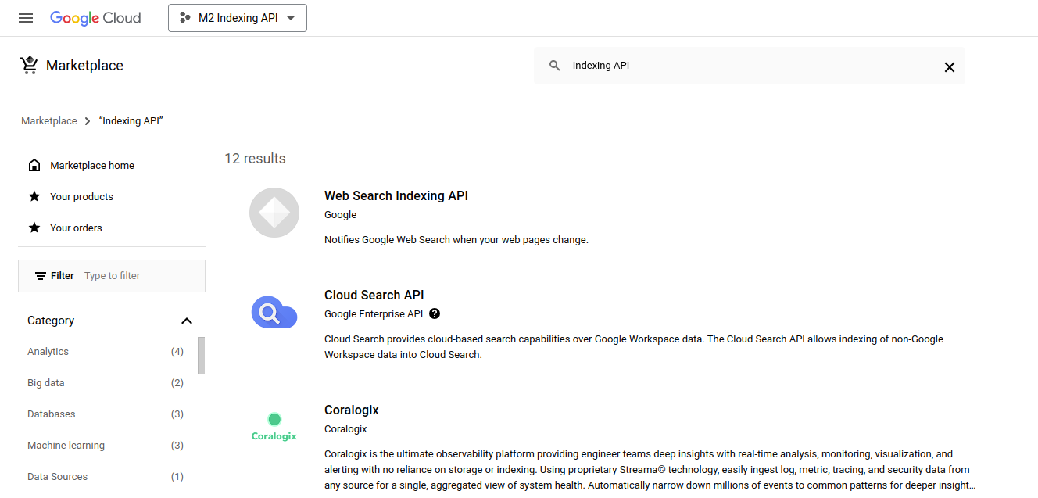This screenshot has height=498, width=1038.
Task: Click the "Indexing API" breadcrumb text
Action: pos(131,120)
